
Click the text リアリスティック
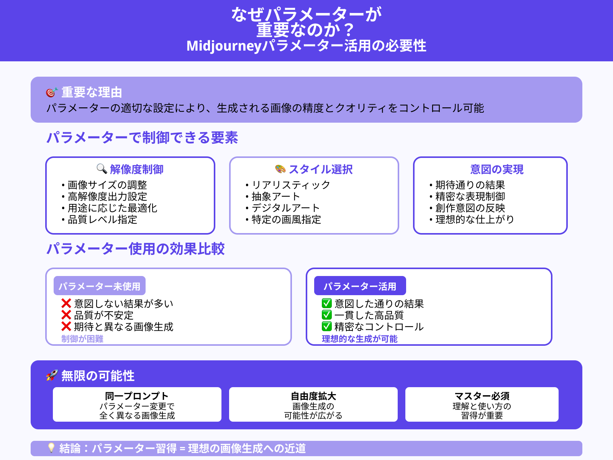pos(291,185)
